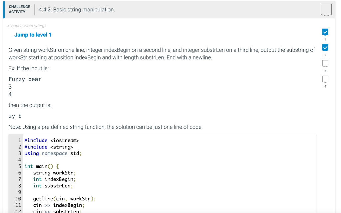Jump to level 1 link
The height and width of the screenshot is (213, 341).
33,35
